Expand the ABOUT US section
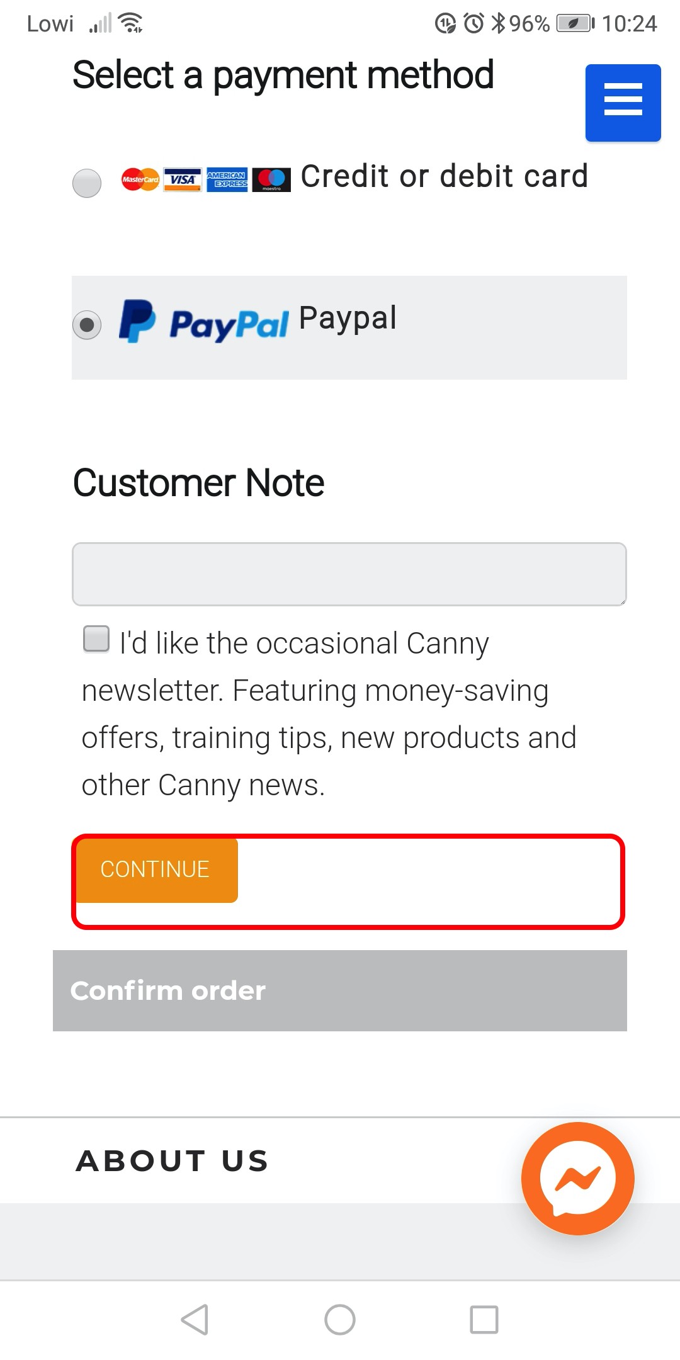The height and width of the screenshot is (1360, 680). (172, 1160)
